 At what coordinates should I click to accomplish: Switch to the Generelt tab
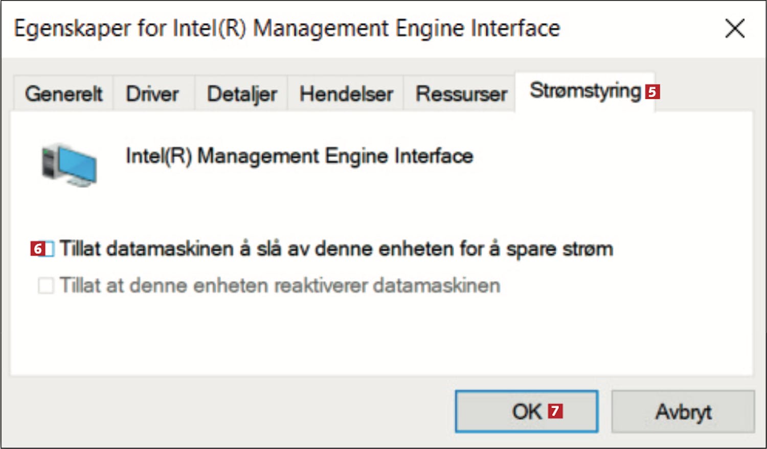(63, 94)
